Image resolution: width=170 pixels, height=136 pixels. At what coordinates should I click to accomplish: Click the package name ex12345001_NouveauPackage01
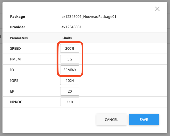[x=89, y=17]
